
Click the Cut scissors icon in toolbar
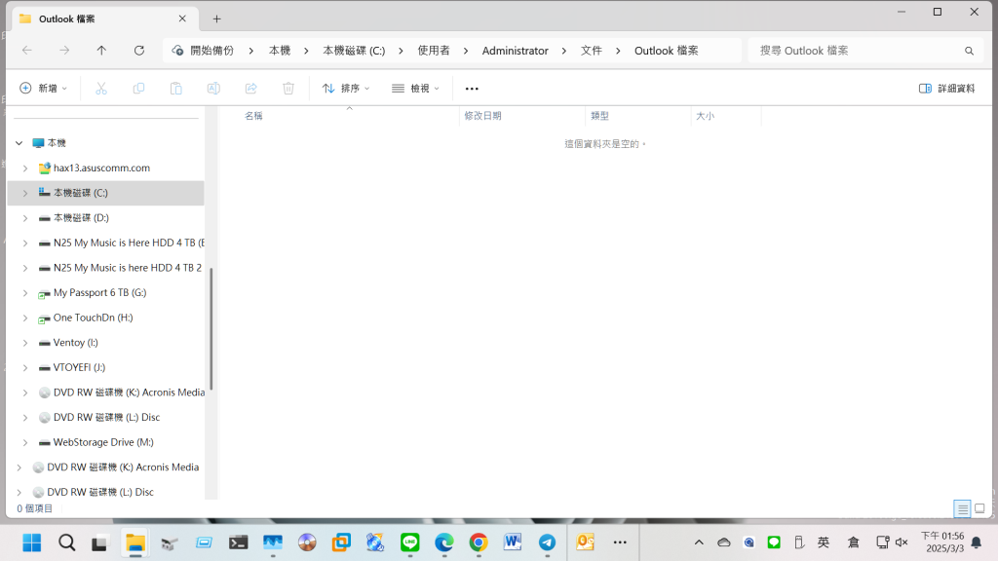tap(100, 89)
